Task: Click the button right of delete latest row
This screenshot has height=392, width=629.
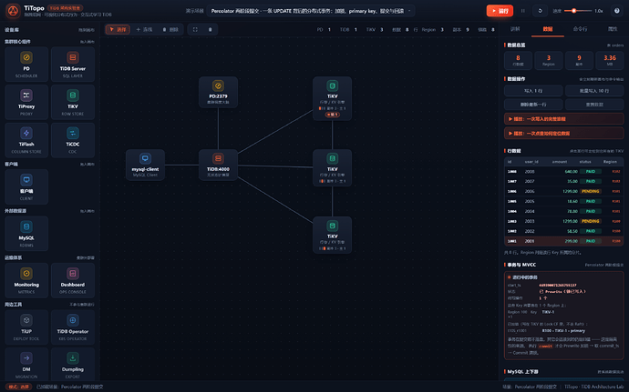Action: click(x=594, y=105)
